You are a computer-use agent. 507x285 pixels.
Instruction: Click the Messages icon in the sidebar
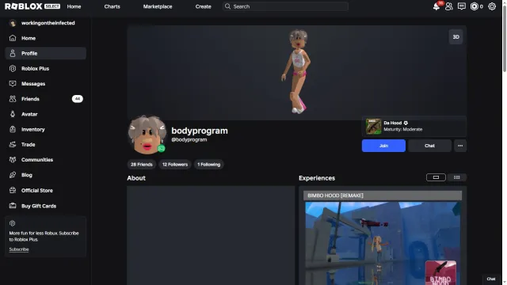click(13, 84)
